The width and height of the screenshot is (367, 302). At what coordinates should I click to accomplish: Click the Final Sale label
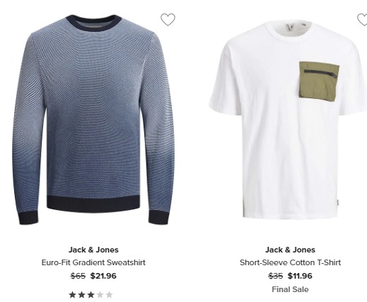(x=290, y=289)
